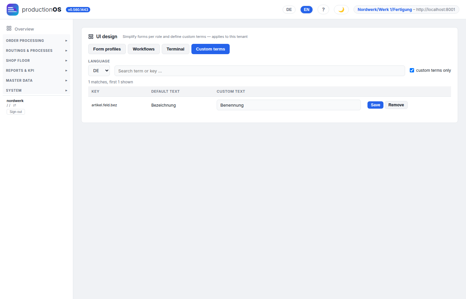The width and height of the screenshot is (466, 299).
Task: Open the Workflows tab
Action: pos(144,49)
